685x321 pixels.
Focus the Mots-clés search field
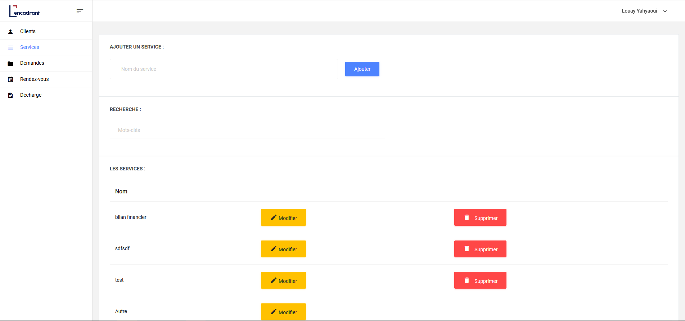pos(247,130)
